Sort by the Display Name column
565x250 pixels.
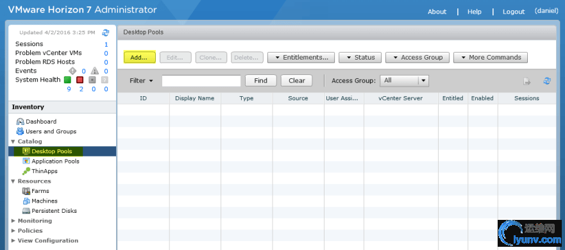[195, 98]
